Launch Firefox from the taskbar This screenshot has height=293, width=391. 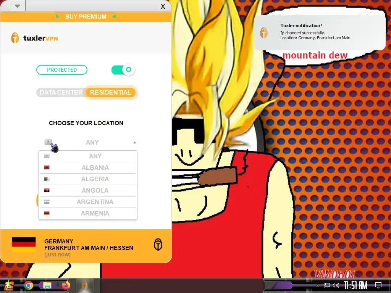(66, 285)
